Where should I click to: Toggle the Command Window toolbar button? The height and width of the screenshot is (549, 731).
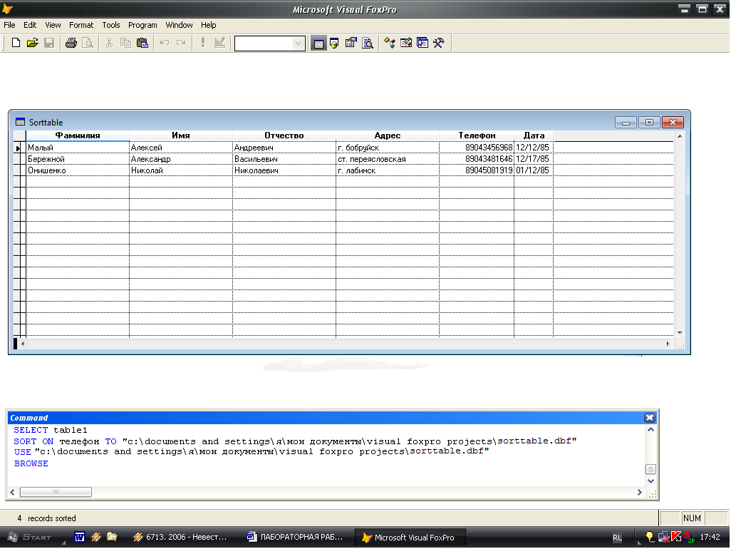point(318,43)
